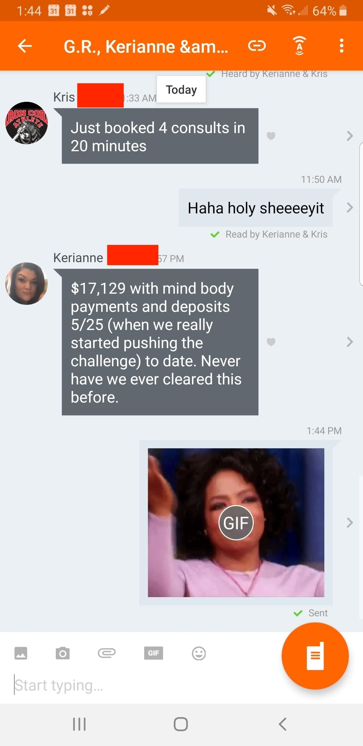Screen dimensions: 363x746
Task: Expand details for 'Haha holy sheeeeyit' message
Action: [x=350, y=208]
